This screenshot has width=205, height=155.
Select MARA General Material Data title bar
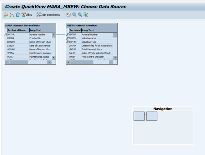point(30,25)
